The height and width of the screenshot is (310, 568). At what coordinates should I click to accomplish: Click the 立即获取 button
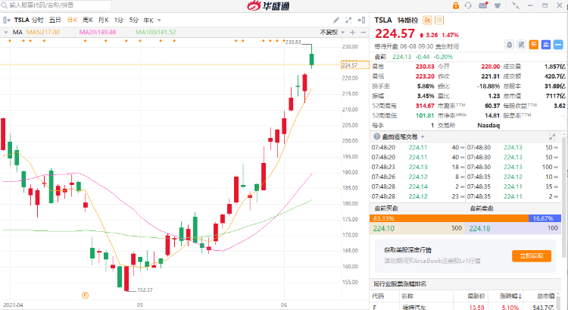532,256
